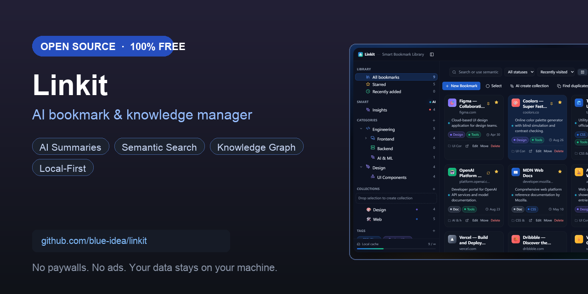
Task: Open Recently added list
Action: pyautogui.click(x=396, y=91)
